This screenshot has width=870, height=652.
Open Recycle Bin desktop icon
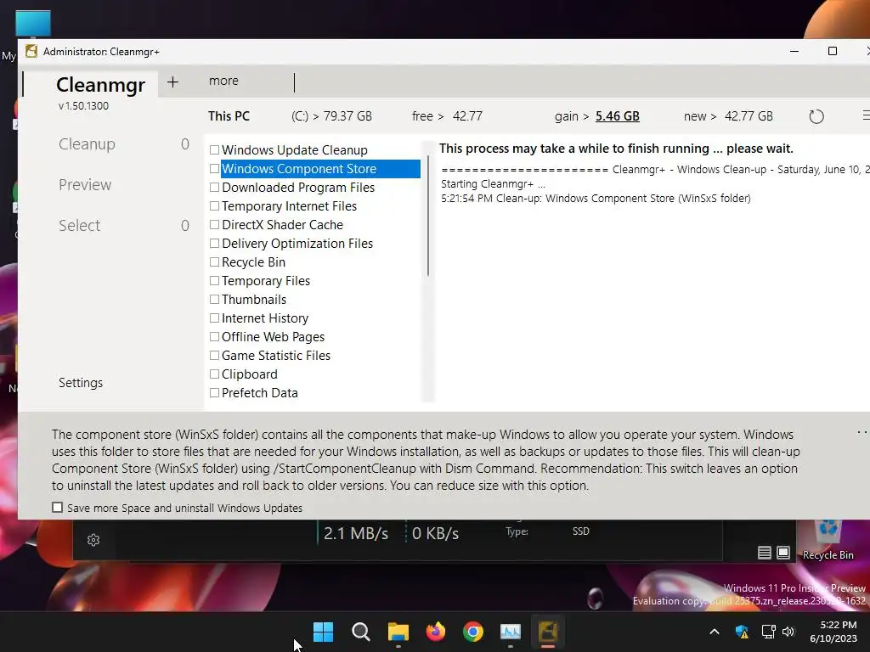(x=828, y=541)
